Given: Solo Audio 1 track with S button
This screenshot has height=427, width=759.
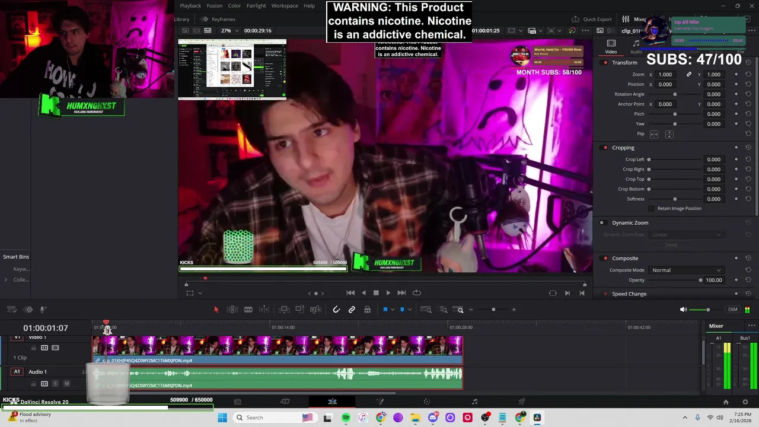Looking at the screenshot, I should (x=56, y=384).
